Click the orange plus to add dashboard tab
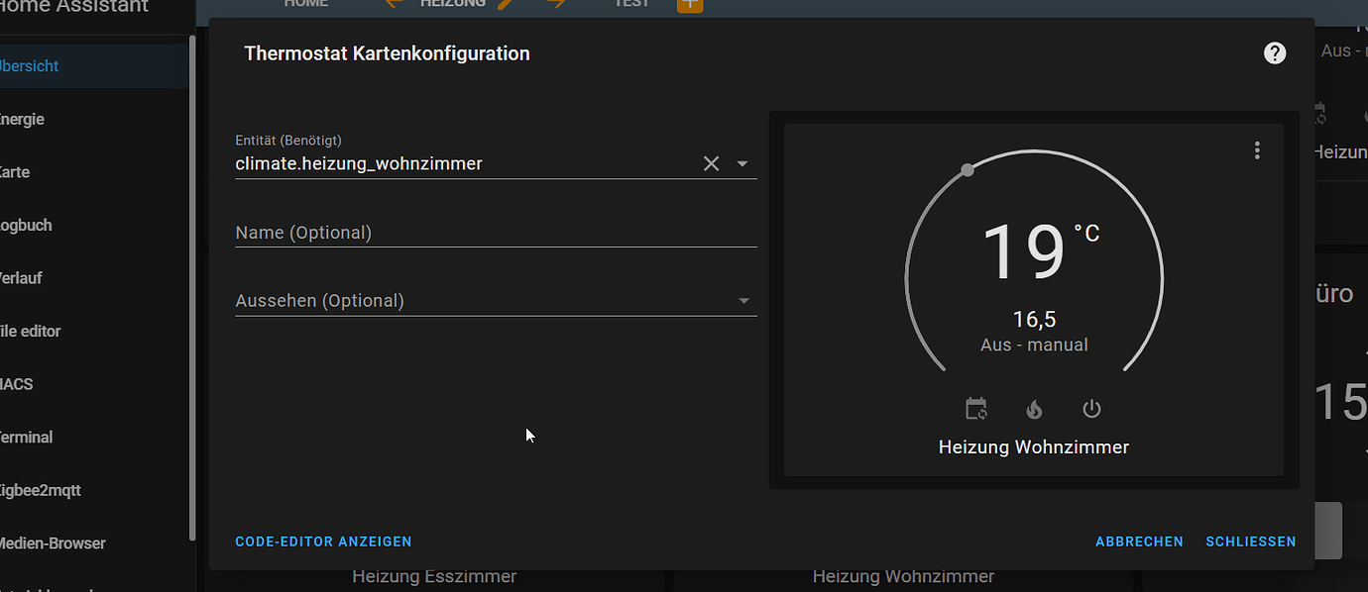This screenshot has height=592, width=1368. click(690, 5)
